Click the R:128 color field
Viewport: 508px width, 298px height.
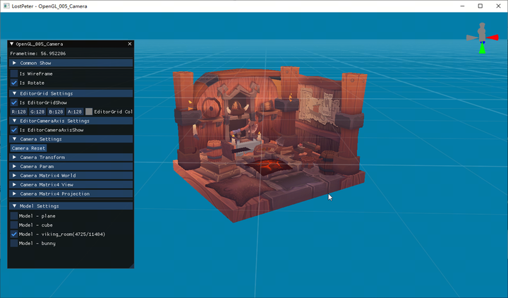coord(18,112)
